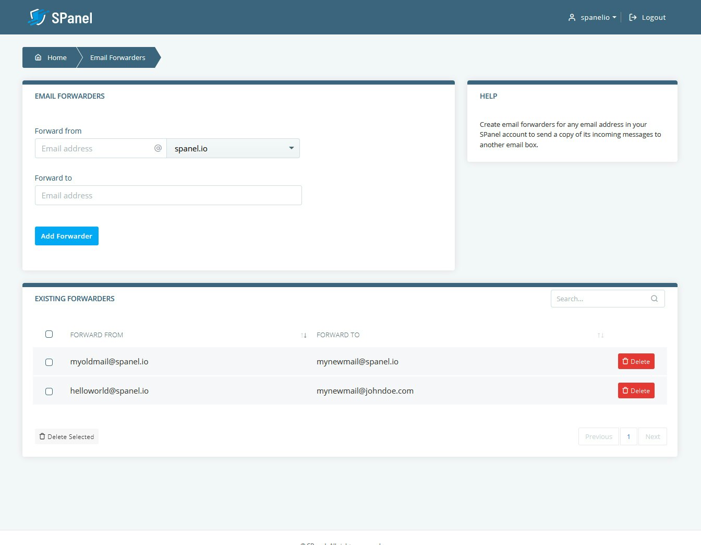Image resolution: width=701 pixels, height=545 pixels.
Task: Click the Forward to email address field
Action: (168, 195)
